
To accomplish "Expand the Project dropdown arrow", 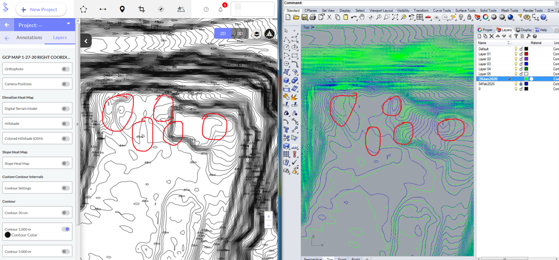I will (68, 24).
